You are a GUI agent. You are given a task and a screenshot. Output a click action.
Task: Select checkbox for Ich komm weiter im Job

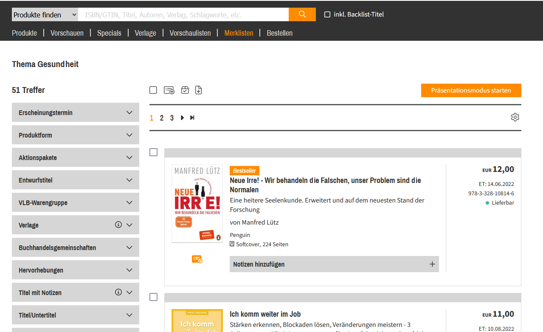tap(153, 297)
